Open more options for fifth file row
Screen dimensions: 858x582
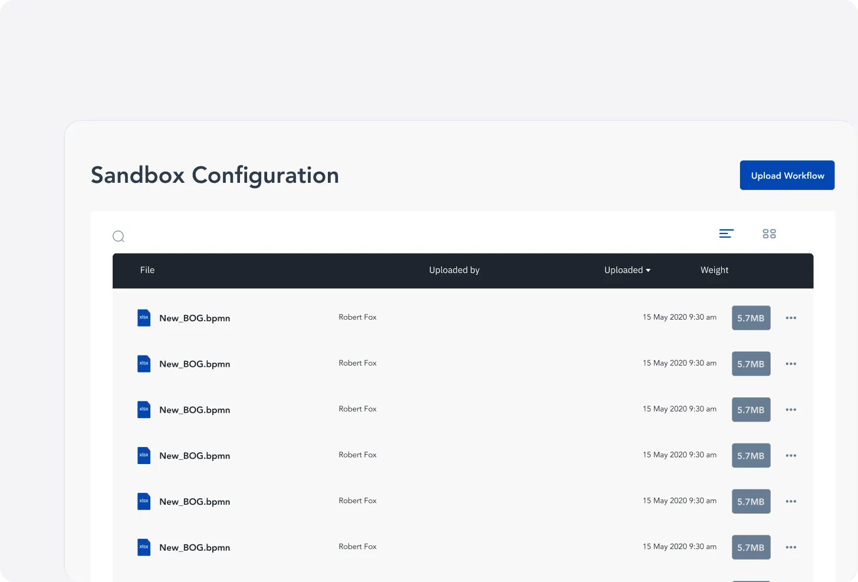tap(791, 502)
